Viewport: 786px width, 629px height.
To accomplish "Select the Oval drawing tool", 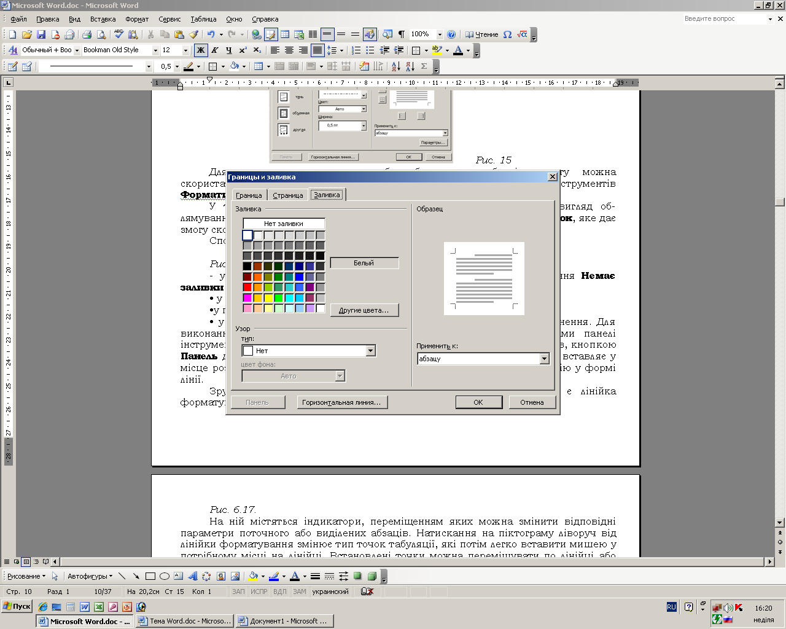I will (x=165, y=576).
